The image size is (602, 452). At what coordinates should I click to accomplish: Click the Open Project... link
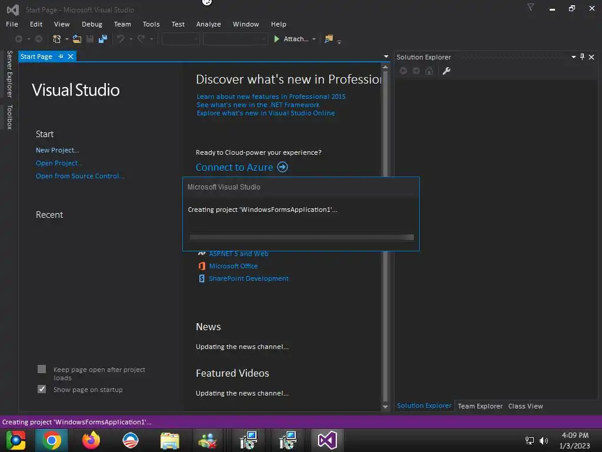point(59,163)
